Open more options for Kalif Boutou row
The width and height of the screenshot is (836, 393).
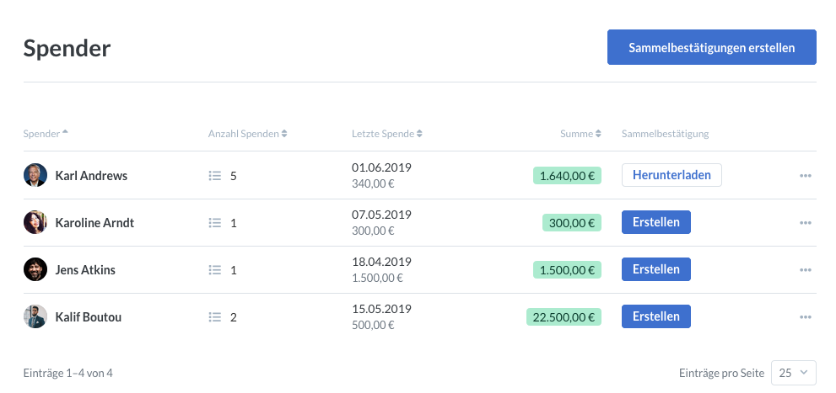[x=805, y=317]
